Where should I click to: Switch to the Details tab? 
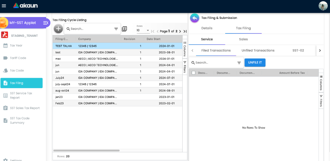tap(207, 28)
